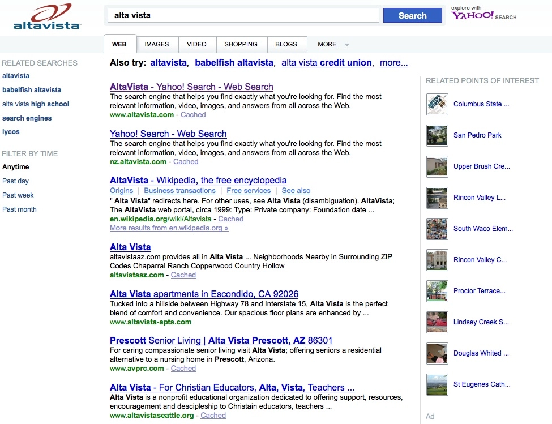The width and height of the screenshot is (552, 424).
Task: Open the Upper Brush Creek thumbnail
Action: [437, 167]
